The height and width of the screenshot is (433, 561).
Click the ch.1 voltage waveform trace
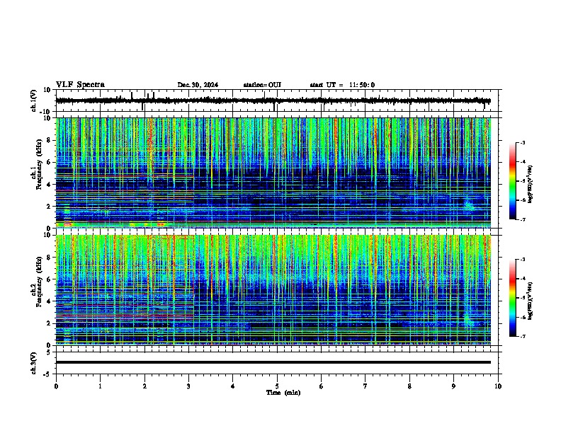(273, 100)
